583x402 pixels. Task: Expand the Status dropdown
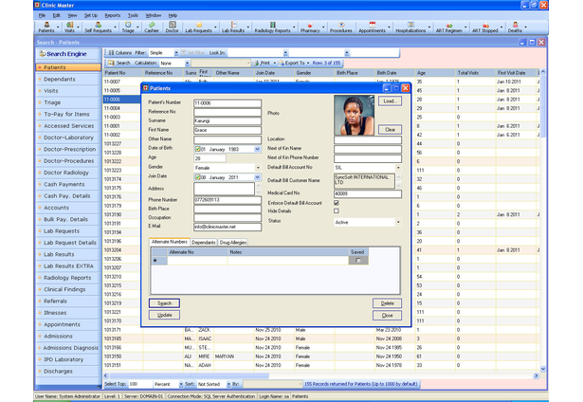pos(398,223)
